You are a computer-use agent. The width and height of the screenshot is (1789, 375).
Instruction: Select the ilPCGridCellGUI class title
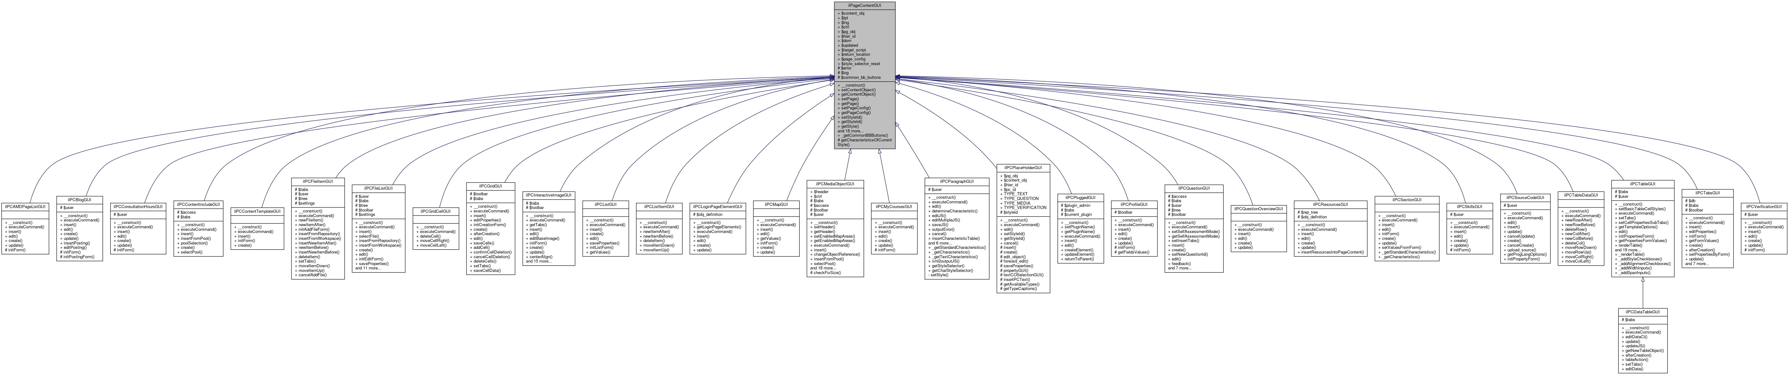coord(436,211)
